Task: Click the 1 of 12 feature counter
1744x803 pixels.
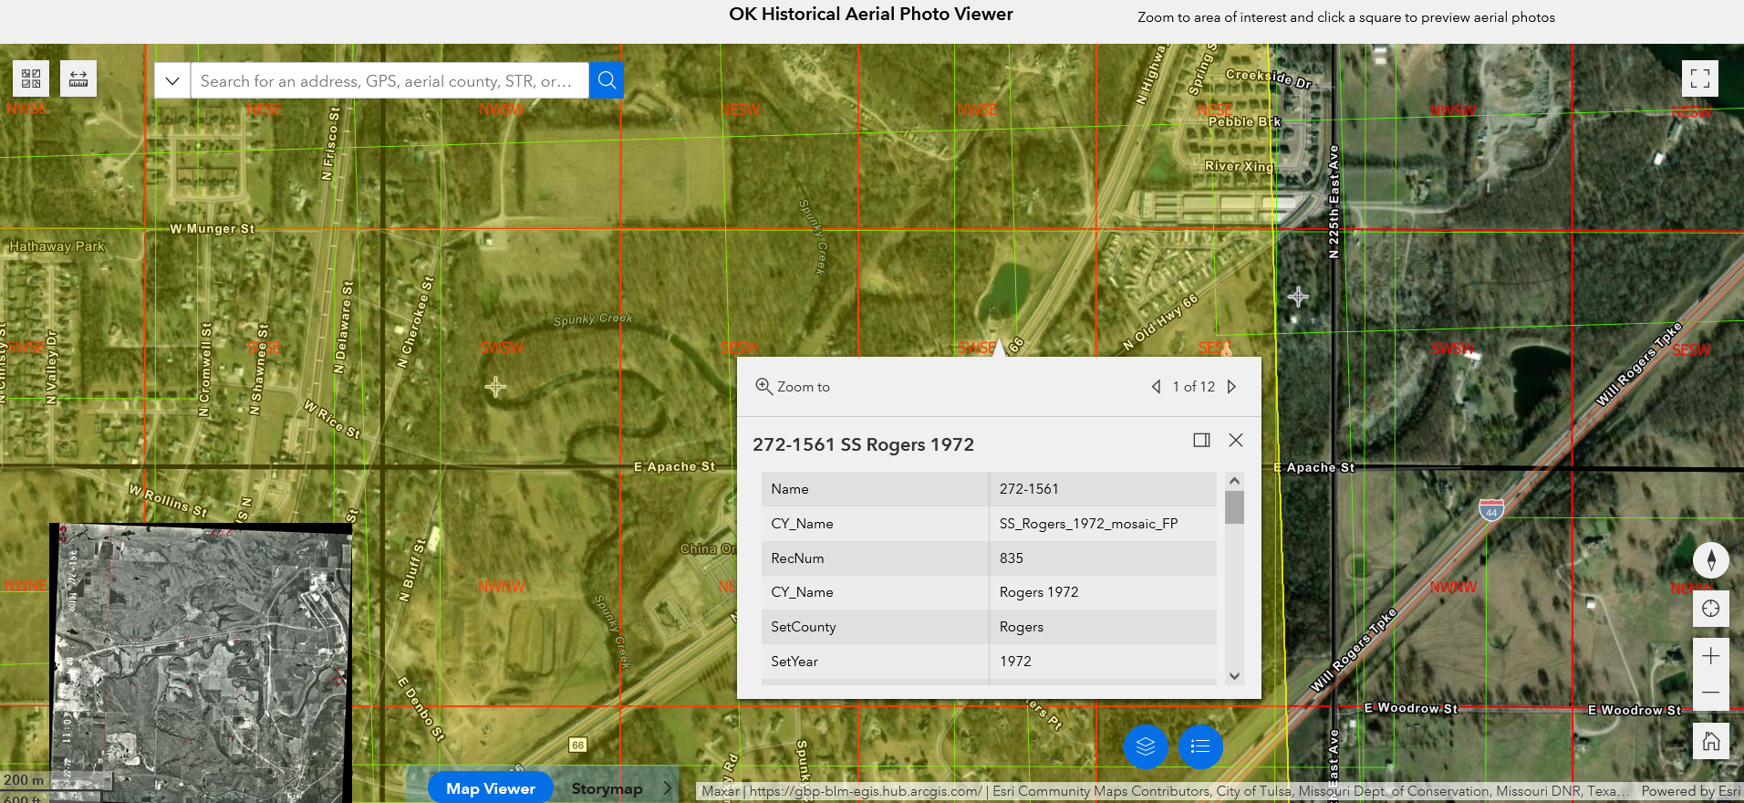Action: tap(1193, 387)
